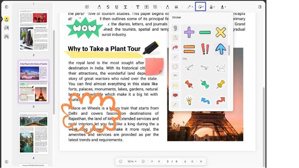Click the current page number field

click(x=167, y=161)
